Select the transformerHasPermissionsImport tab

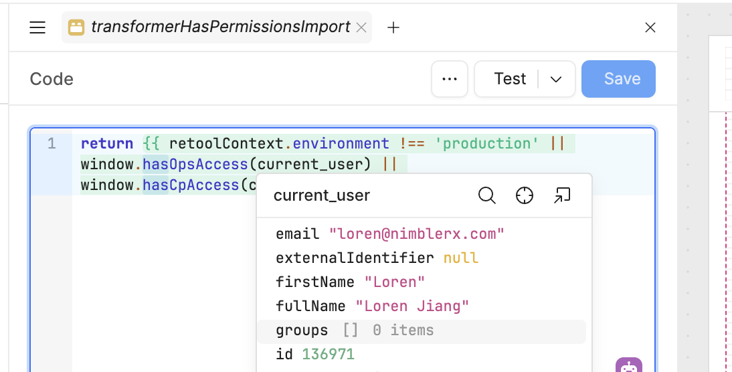(220, 27)
